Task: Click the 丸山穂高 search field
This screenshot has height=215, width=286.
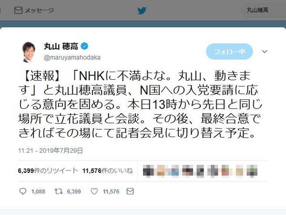Action: point(264,10)
